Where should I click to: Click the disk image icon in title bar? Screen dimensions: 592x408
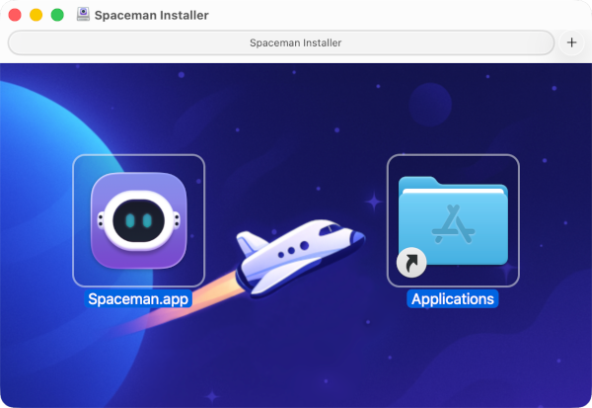tap(83, 15)
